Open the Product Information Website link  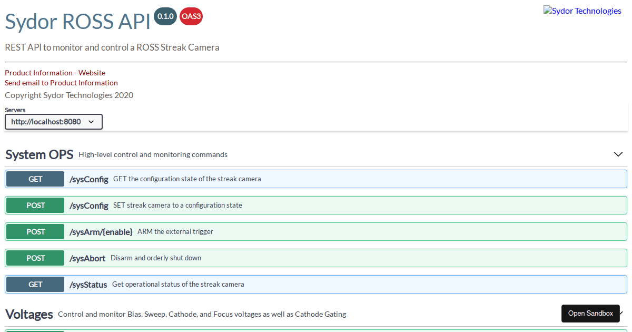tap(55, 73)
